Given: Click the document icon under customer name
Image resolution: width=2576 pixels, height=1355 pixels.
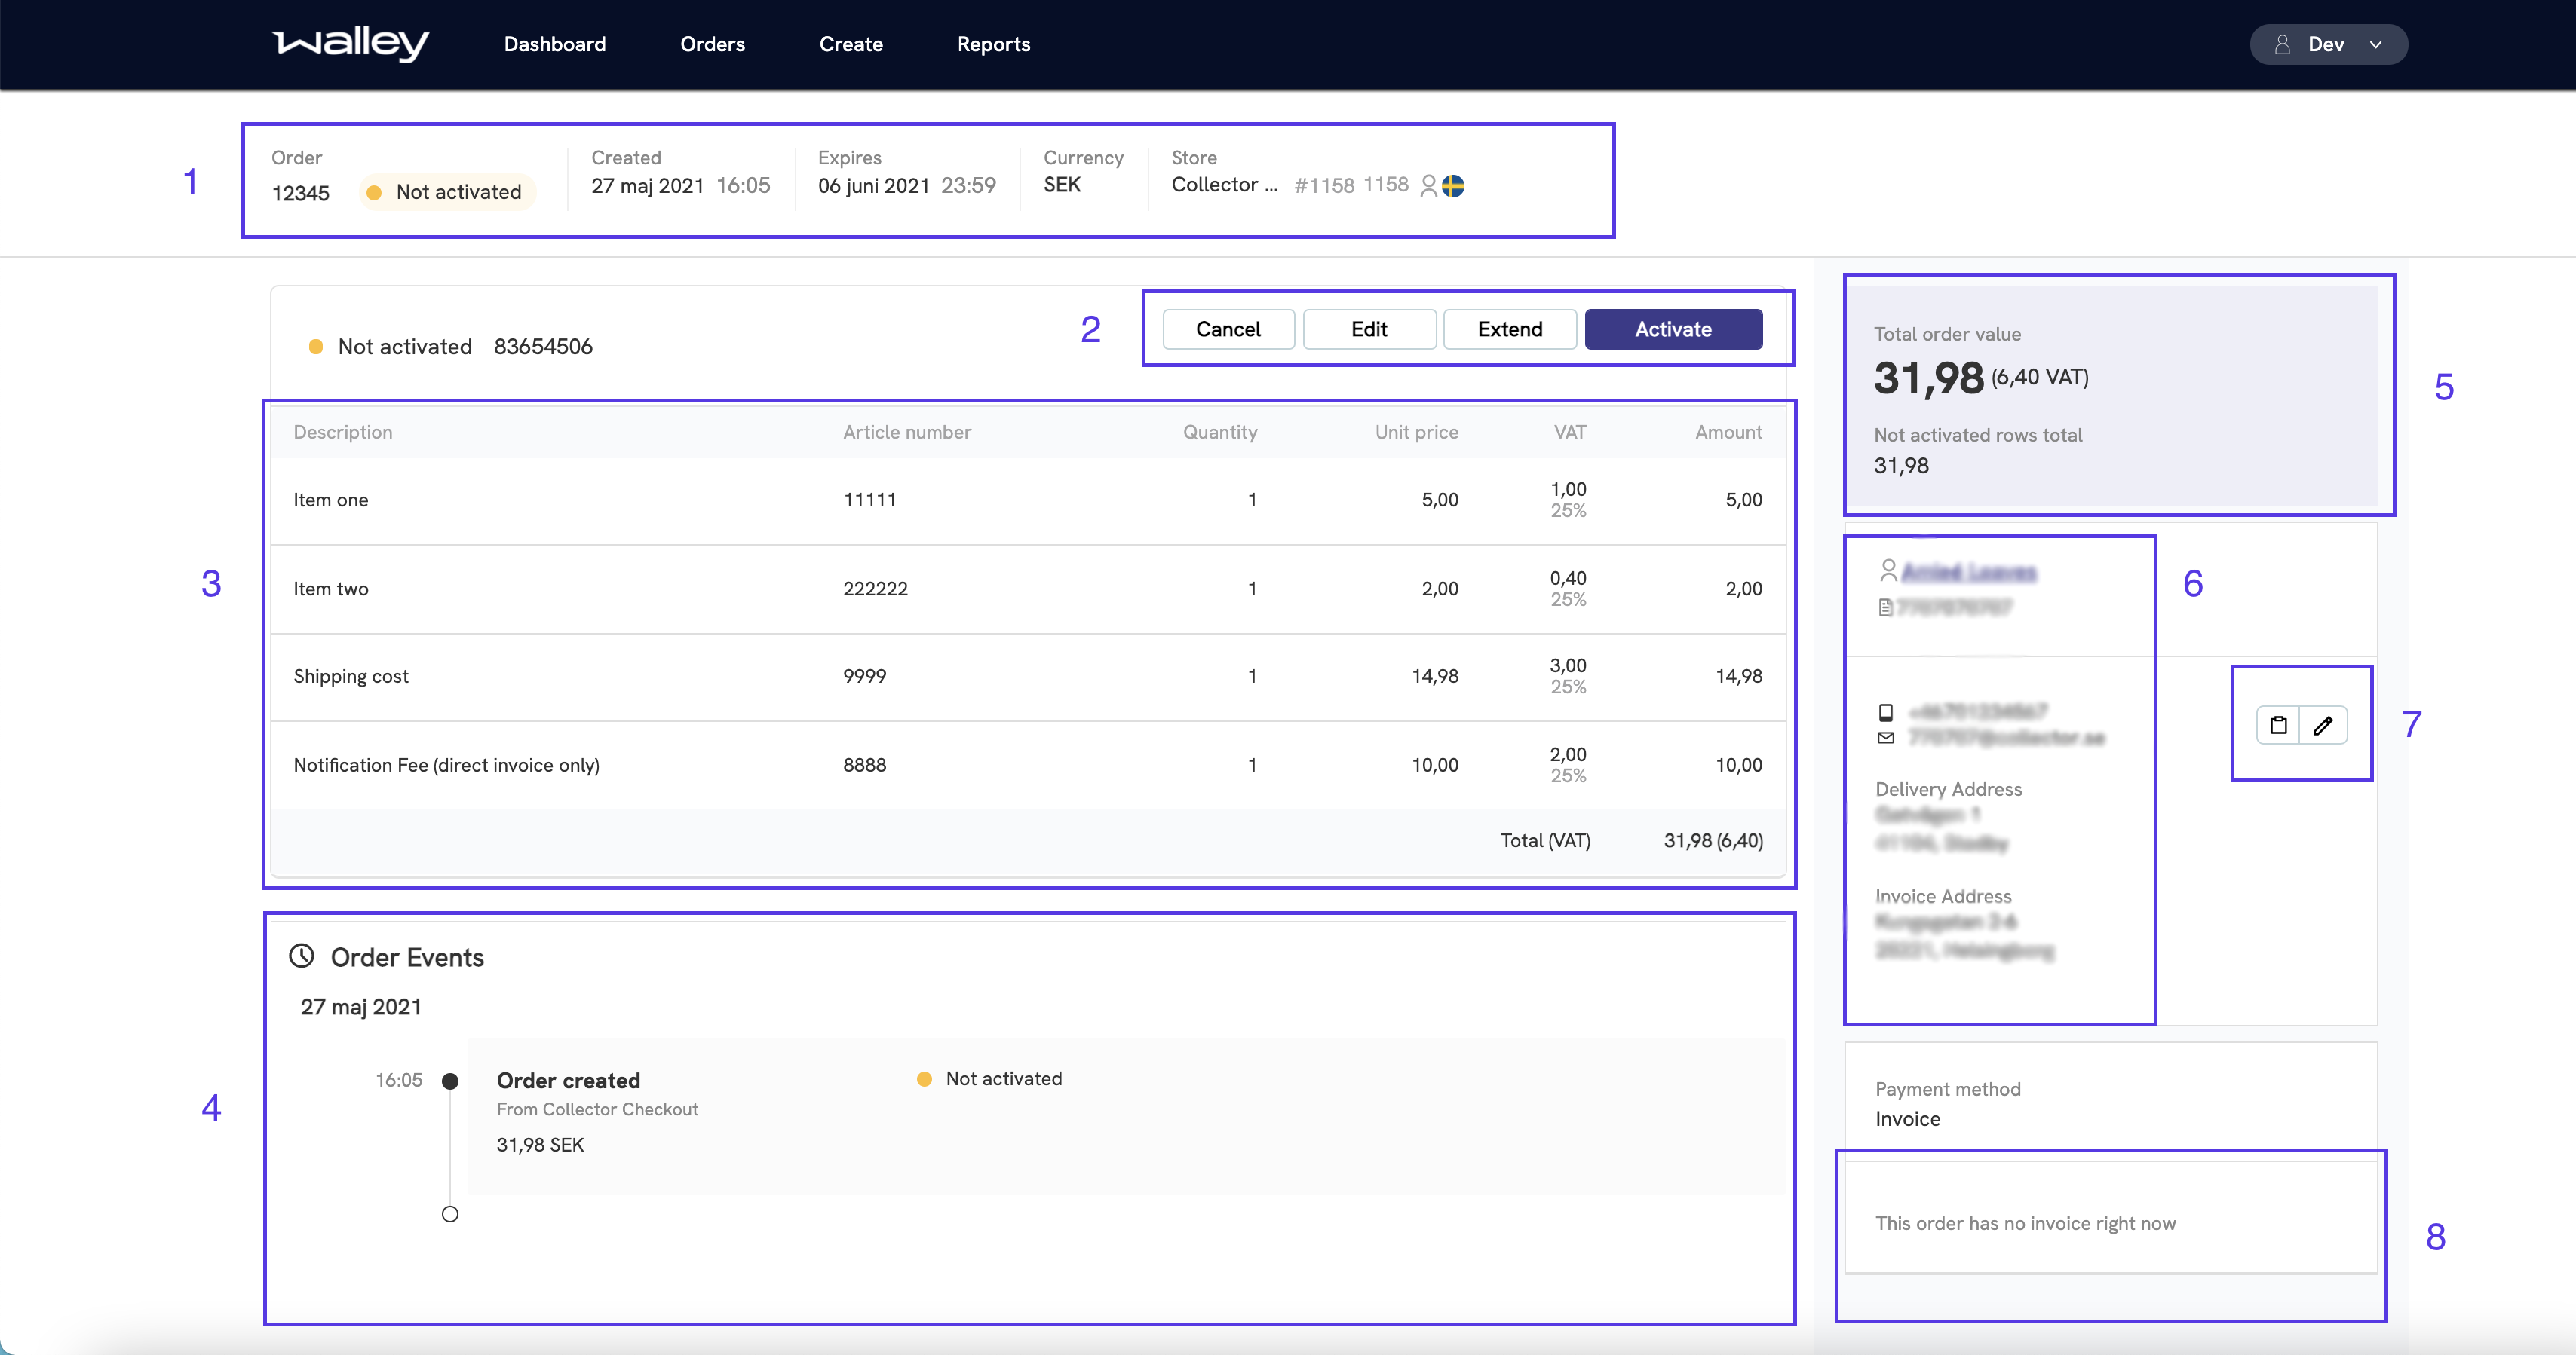Looking at the screenshot, I should pos(1885,607).
